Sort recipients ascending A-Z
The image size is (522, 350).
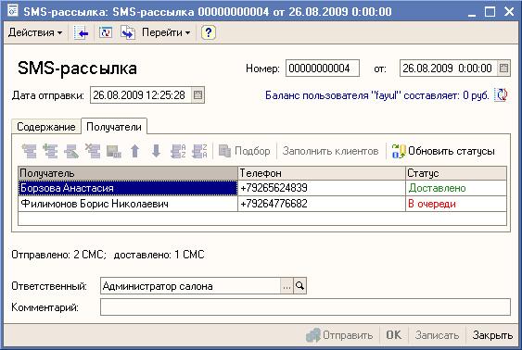pyautogui.click(x=178, y=151)
